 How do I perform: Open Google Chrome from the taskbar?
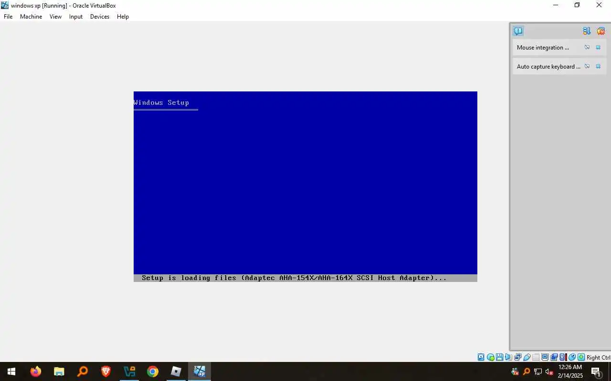(x=153, y=371)
